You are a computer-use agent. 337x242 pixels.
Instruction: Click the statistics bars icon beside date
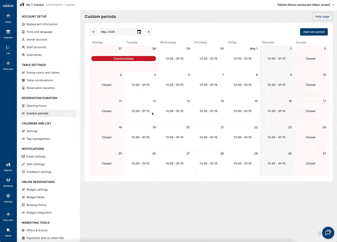click(x=22, y=5)
